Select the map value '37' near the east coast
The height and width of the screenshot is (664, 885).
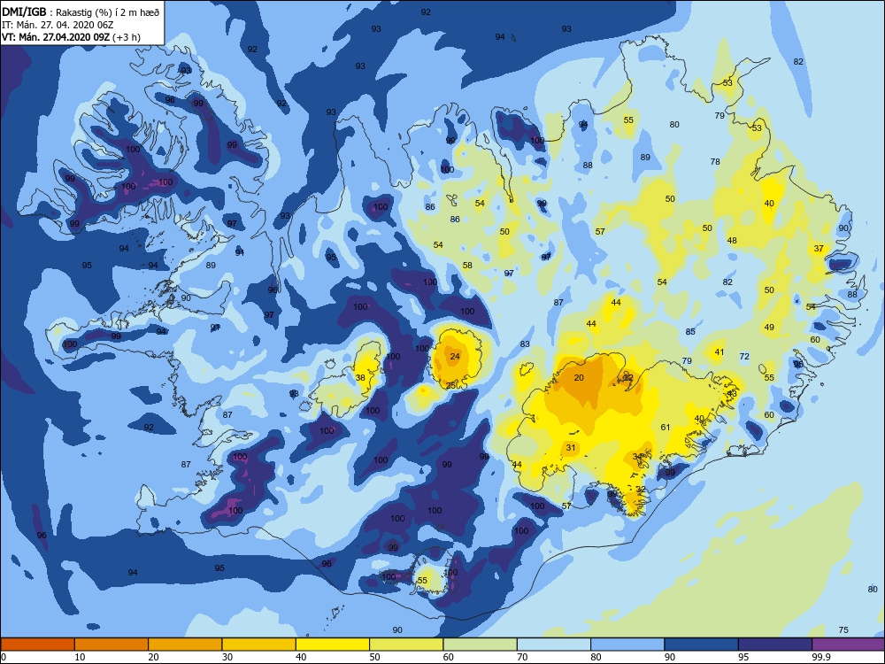pos(819,249)
